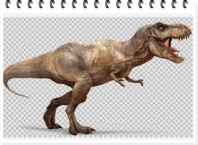Select the rightmost spiral binding ring
Screen dimensions: 198x145
click(185, 4)
